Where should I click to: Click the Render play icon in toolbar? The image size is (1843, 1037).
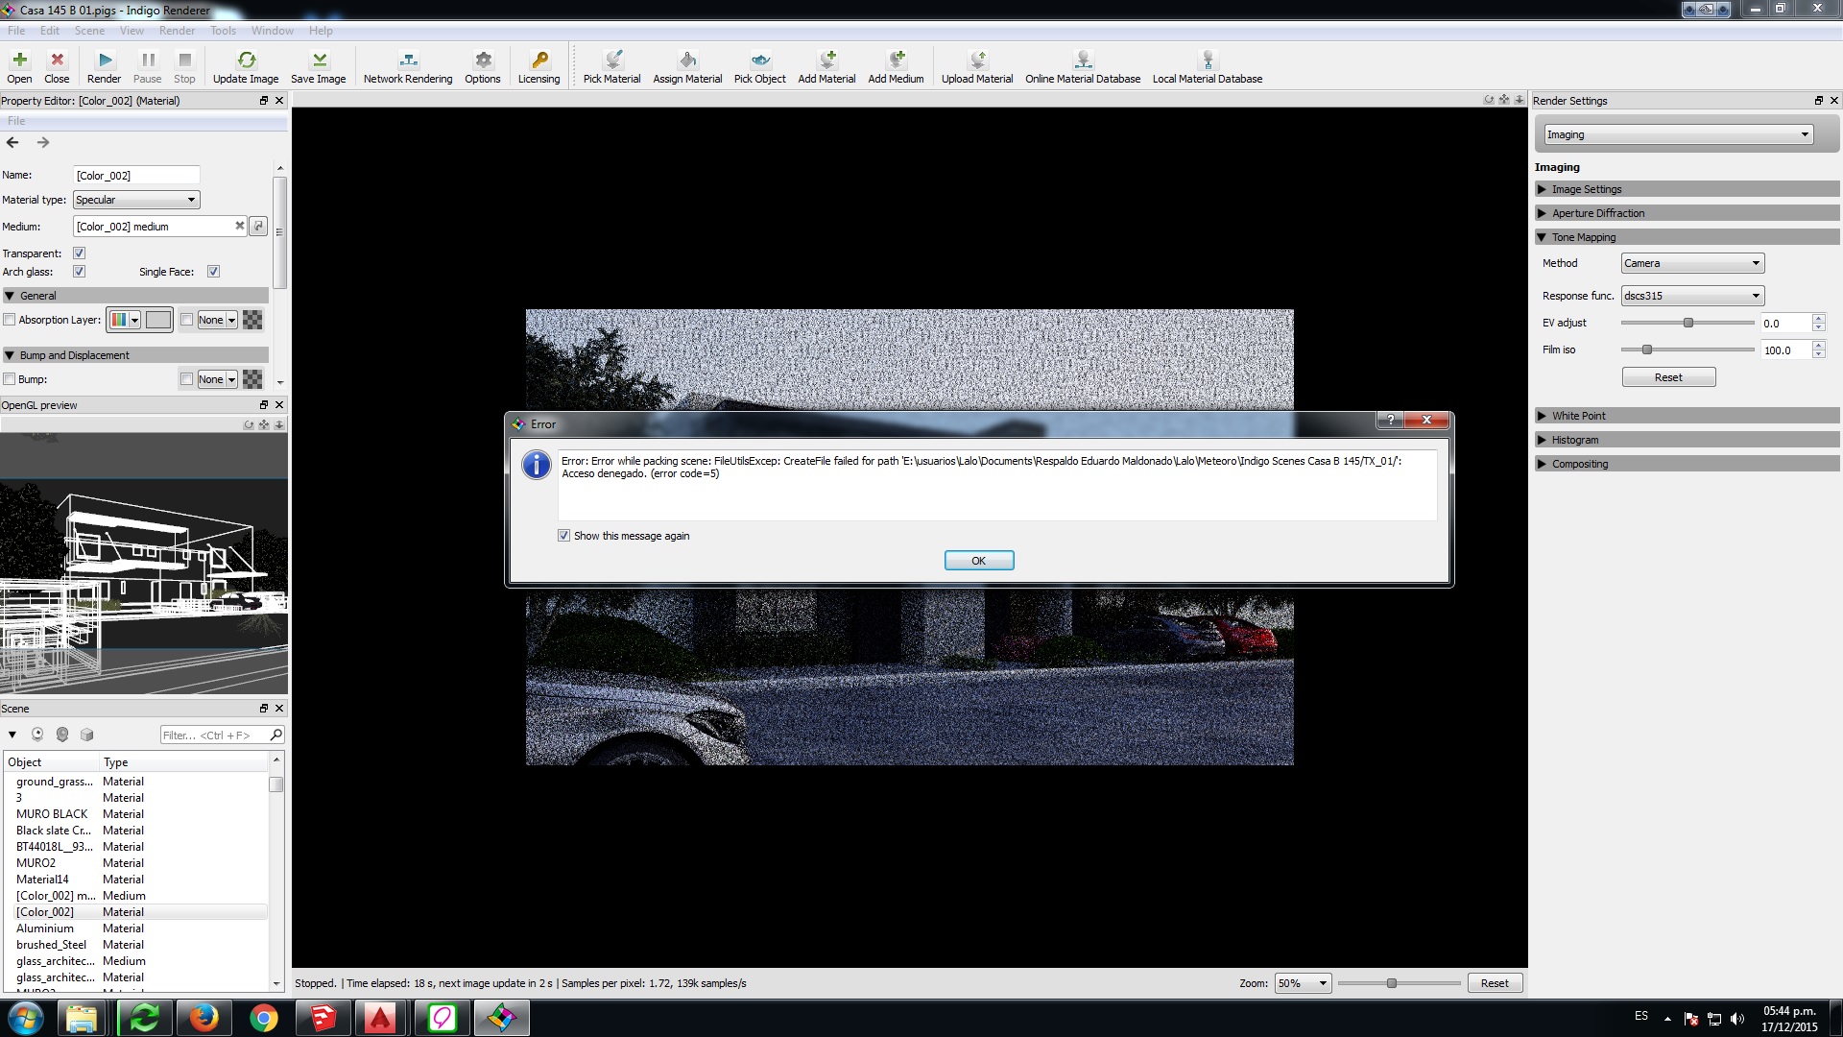point(105,60)
